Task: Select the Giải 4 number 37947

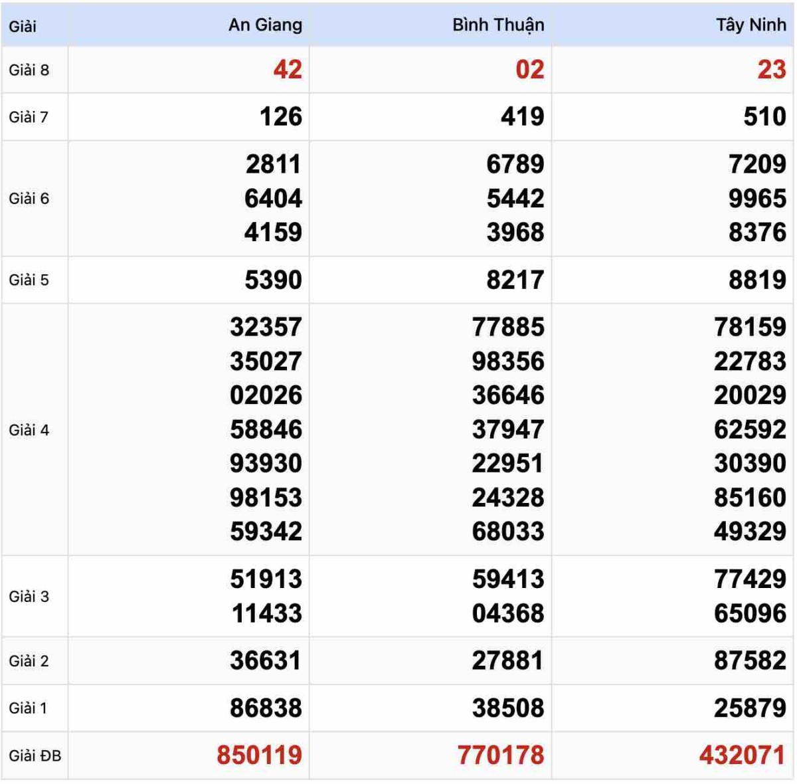Action: pos(508,429)
